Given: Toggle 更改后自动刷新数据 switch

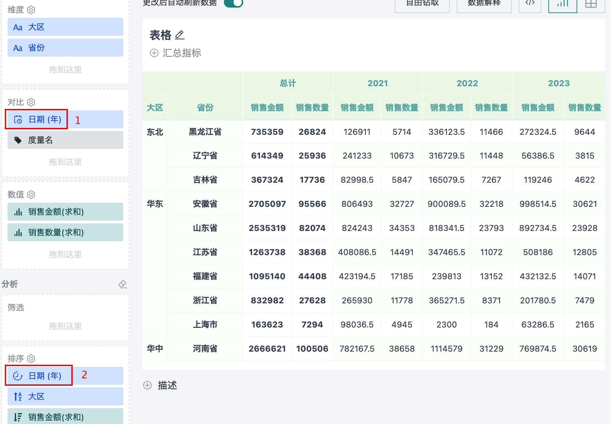Looking at the screenshot, I should tap(234, 3).
